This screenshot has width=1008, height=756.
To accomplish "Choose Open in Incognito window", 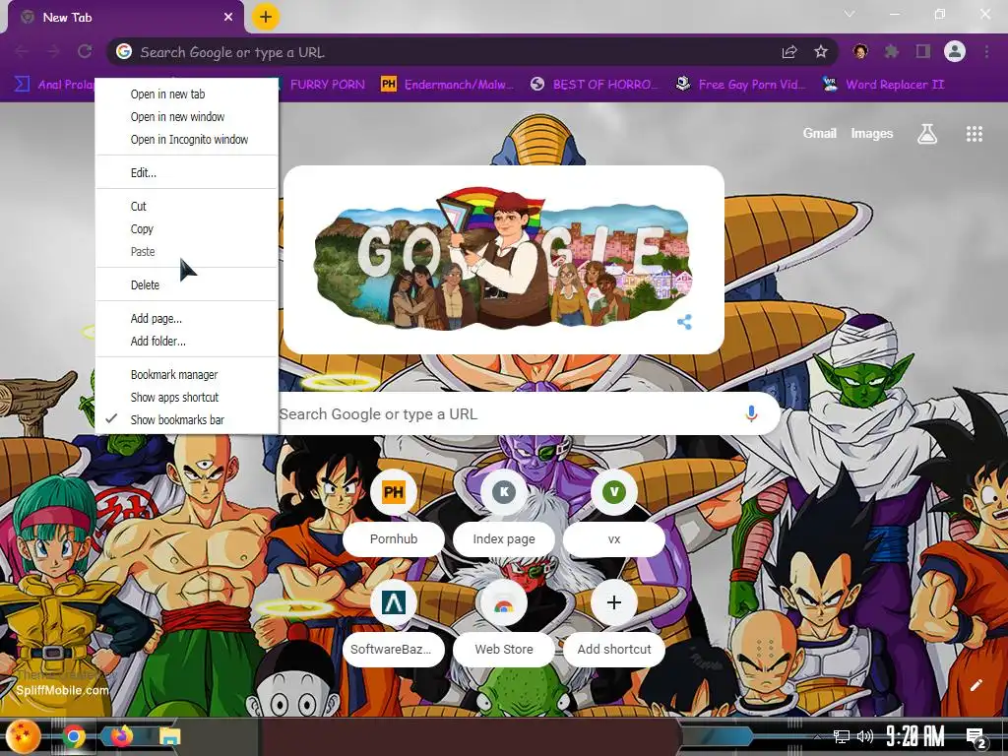I will 186,140.
